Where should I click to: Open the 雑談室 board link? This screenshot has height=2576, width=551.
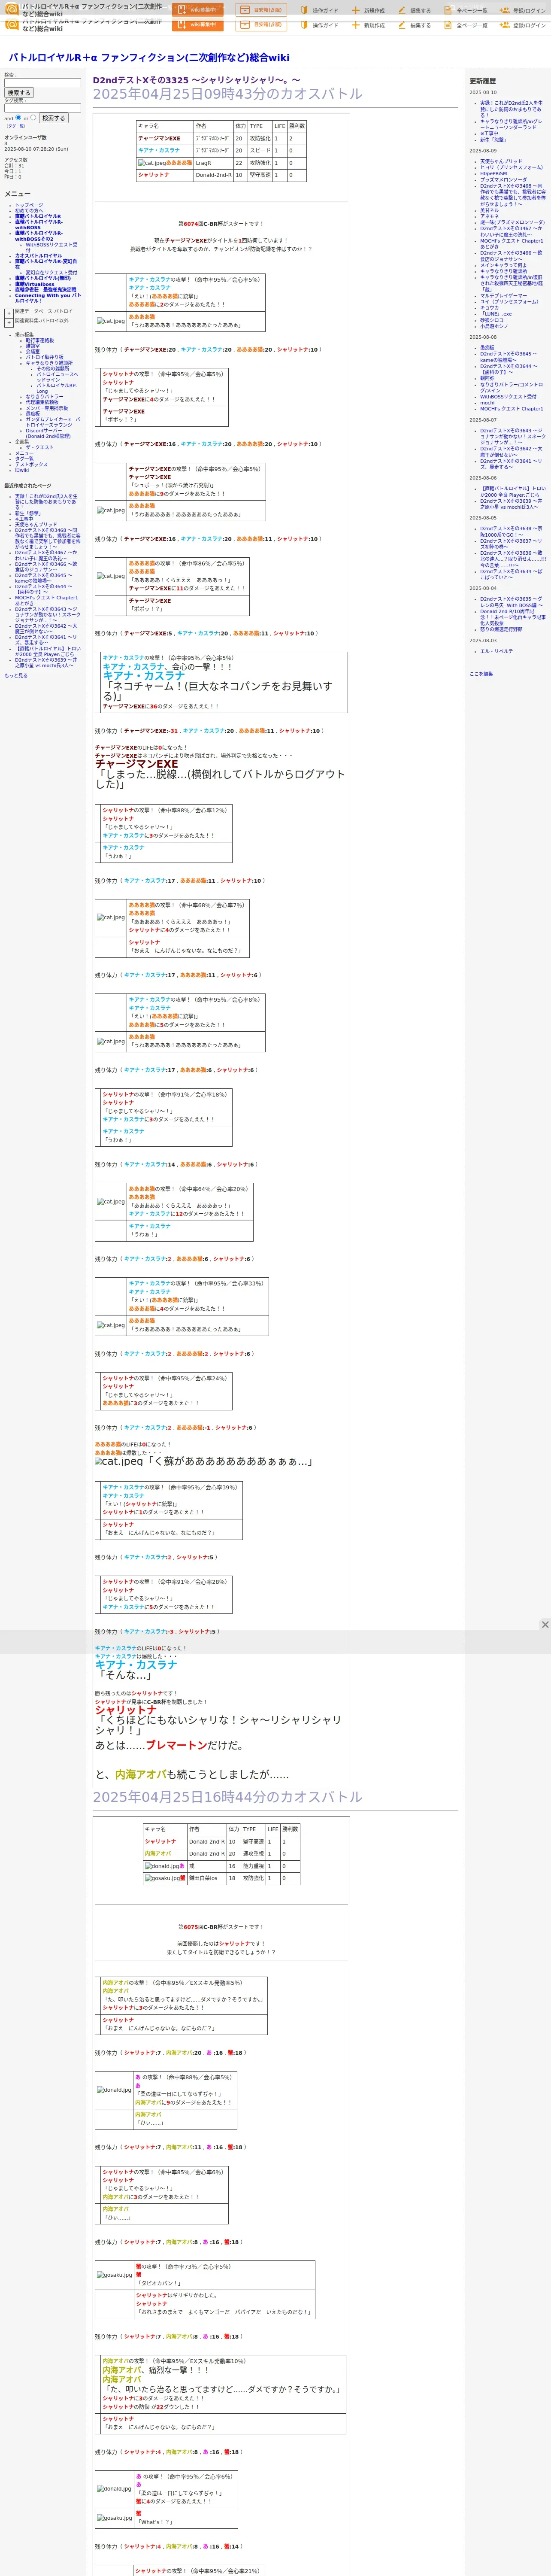pos(33,346)
